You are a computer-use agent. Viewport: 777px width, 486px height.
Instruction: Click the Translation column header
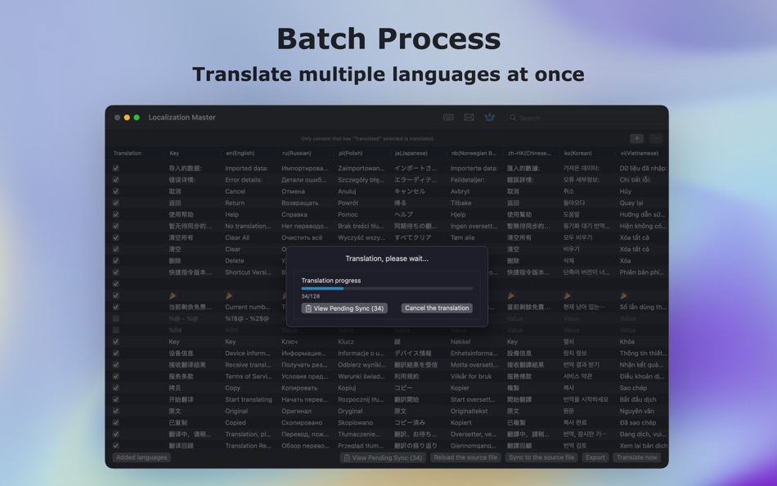(128, 153)
